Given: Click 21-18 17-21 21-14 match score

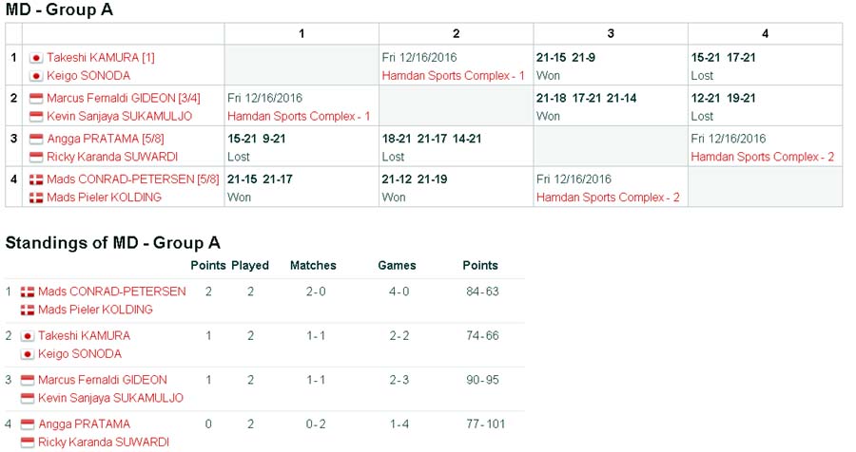Looking at the screenshot, I should coord(586,99).
